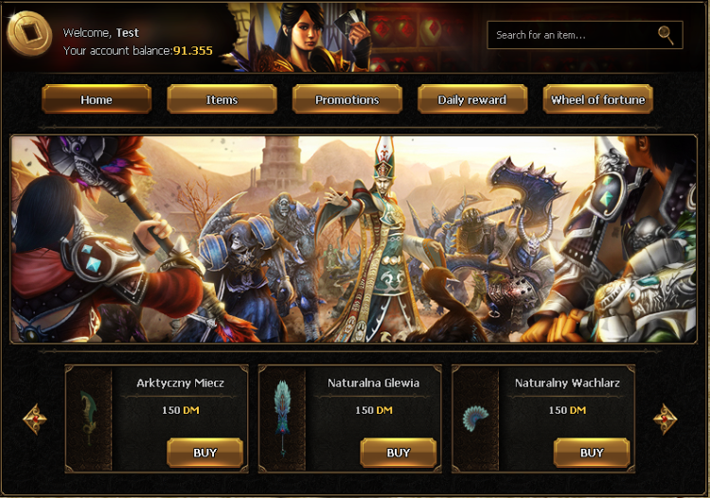
Task: Open the Home tab
Action: [97, 99]
